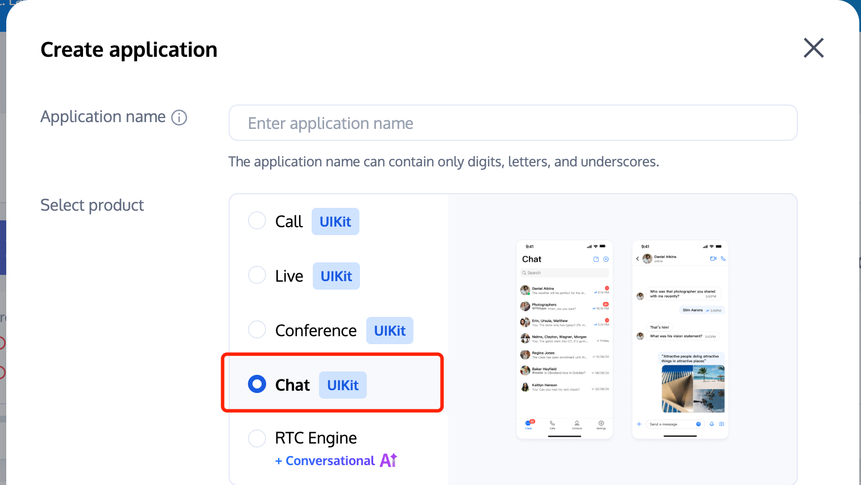This screenshot has height=485, width=861.
Task: Choose the Conference product option
Action: click(x=257, y=329)
